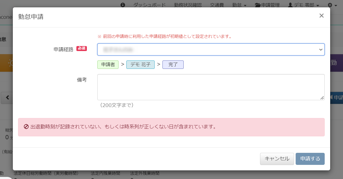Click inside the 備考 text area
Viewport: 343px width, 179px height.
click(x=211, y=87)
